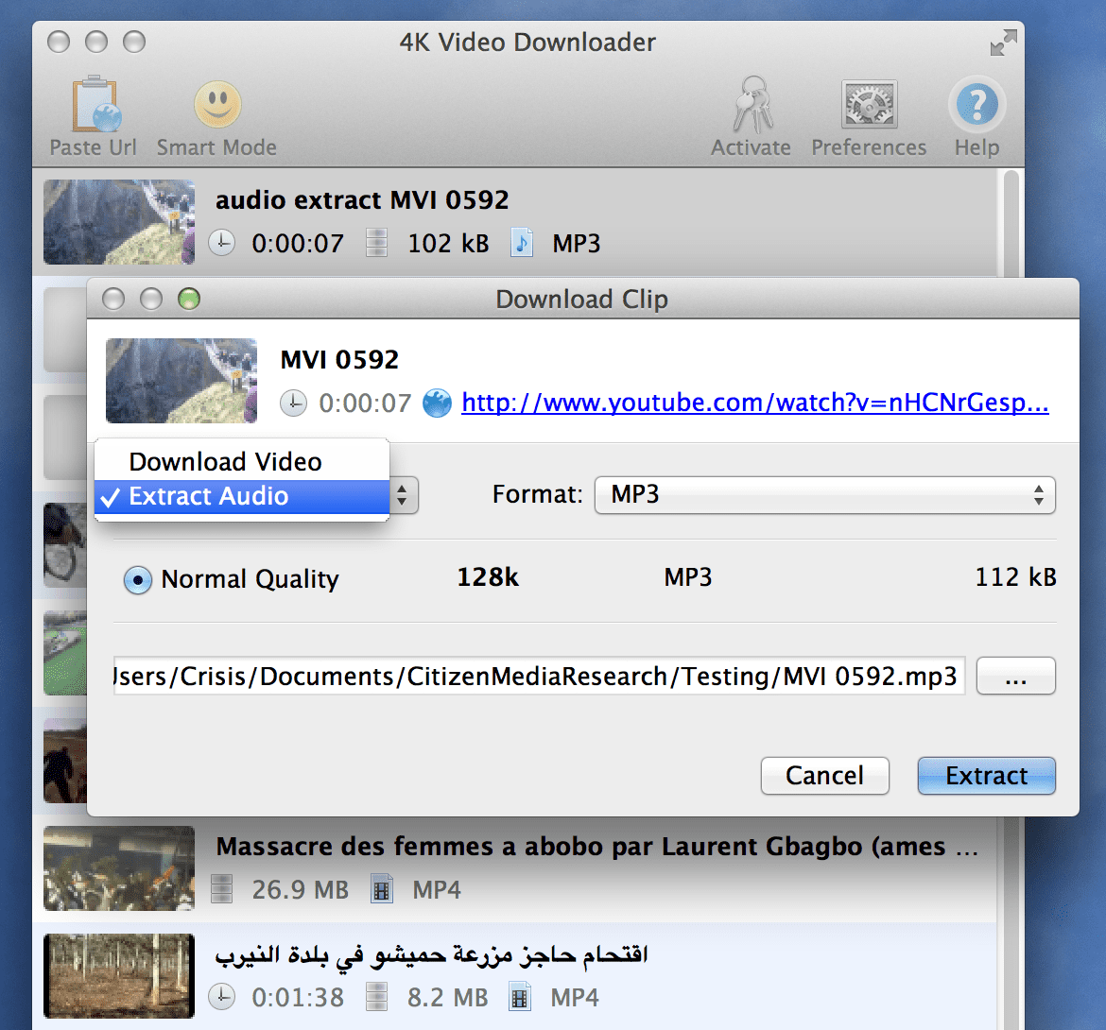This screenshot has width=1106, height=1030.
Task: Click the browse ... button
Action: coord(1015,676)
